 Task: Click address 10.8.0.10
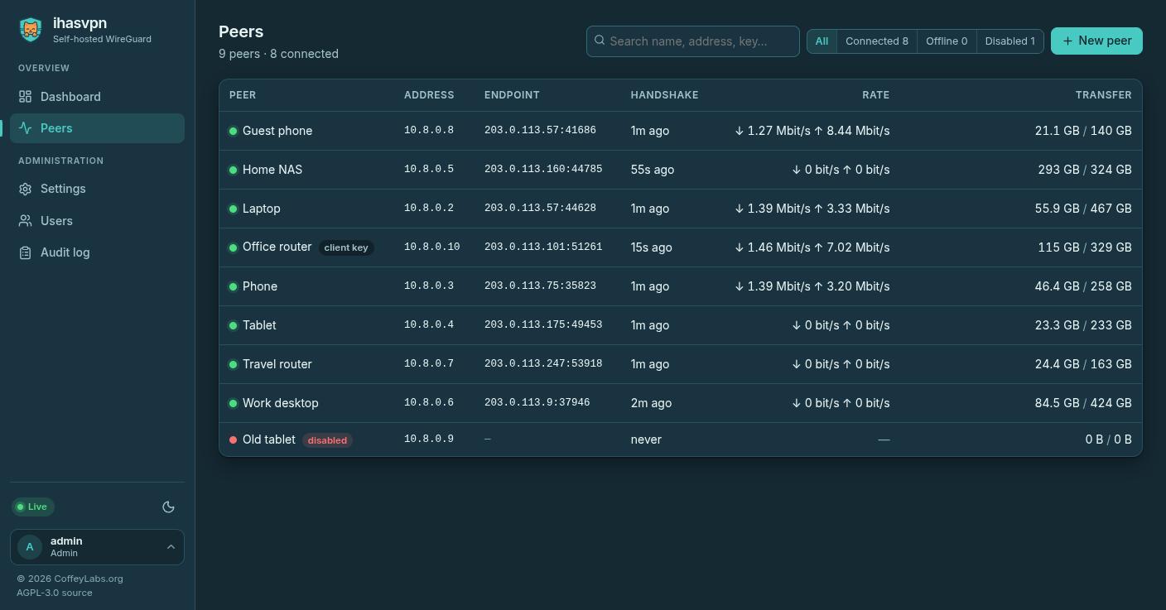coord(432,247)
